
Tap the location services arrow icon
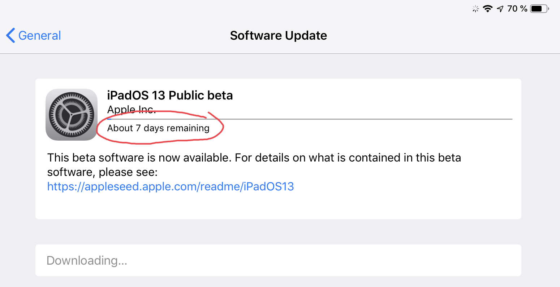500,9
